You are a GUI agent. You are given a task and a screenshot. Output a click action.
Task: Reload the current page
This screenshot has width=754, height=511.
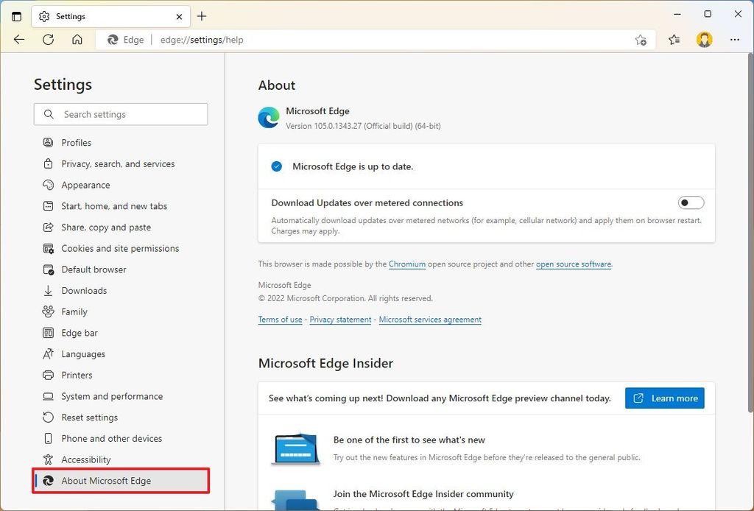(x=48, y=40)
